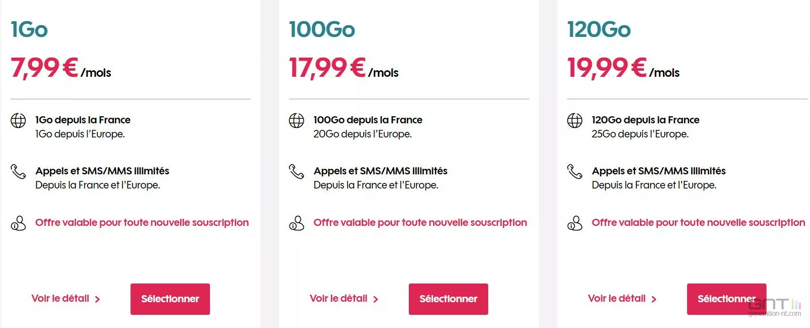Screen dimensions: 810x328
Task: Click the new subscriber icon in 100Go plan
Action: coord(296,223)
